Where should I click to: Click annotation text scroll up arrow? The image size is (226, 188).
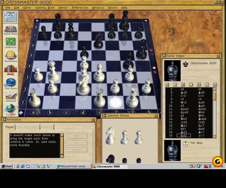62,135
